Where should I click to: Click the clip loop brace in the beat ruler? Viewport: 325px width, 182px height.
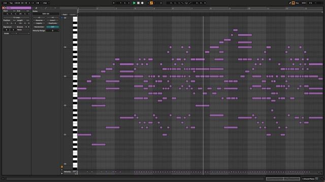click(x=200, y=12)
